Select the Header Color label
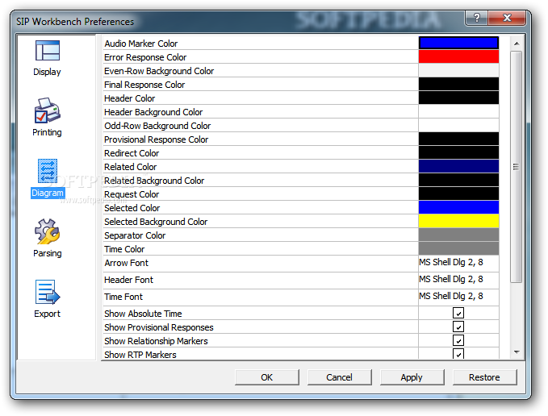 tap(129, 98)
